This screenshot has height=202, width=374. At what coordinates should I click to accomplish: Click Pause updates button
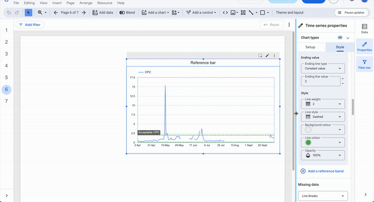pos(351,13)
